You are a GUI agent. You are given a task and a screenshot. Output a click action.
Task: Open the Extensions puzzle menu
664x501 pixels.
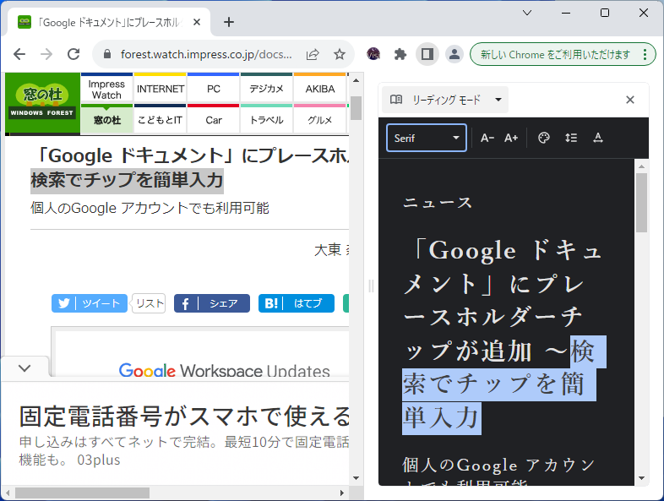[x=400, y=54]
